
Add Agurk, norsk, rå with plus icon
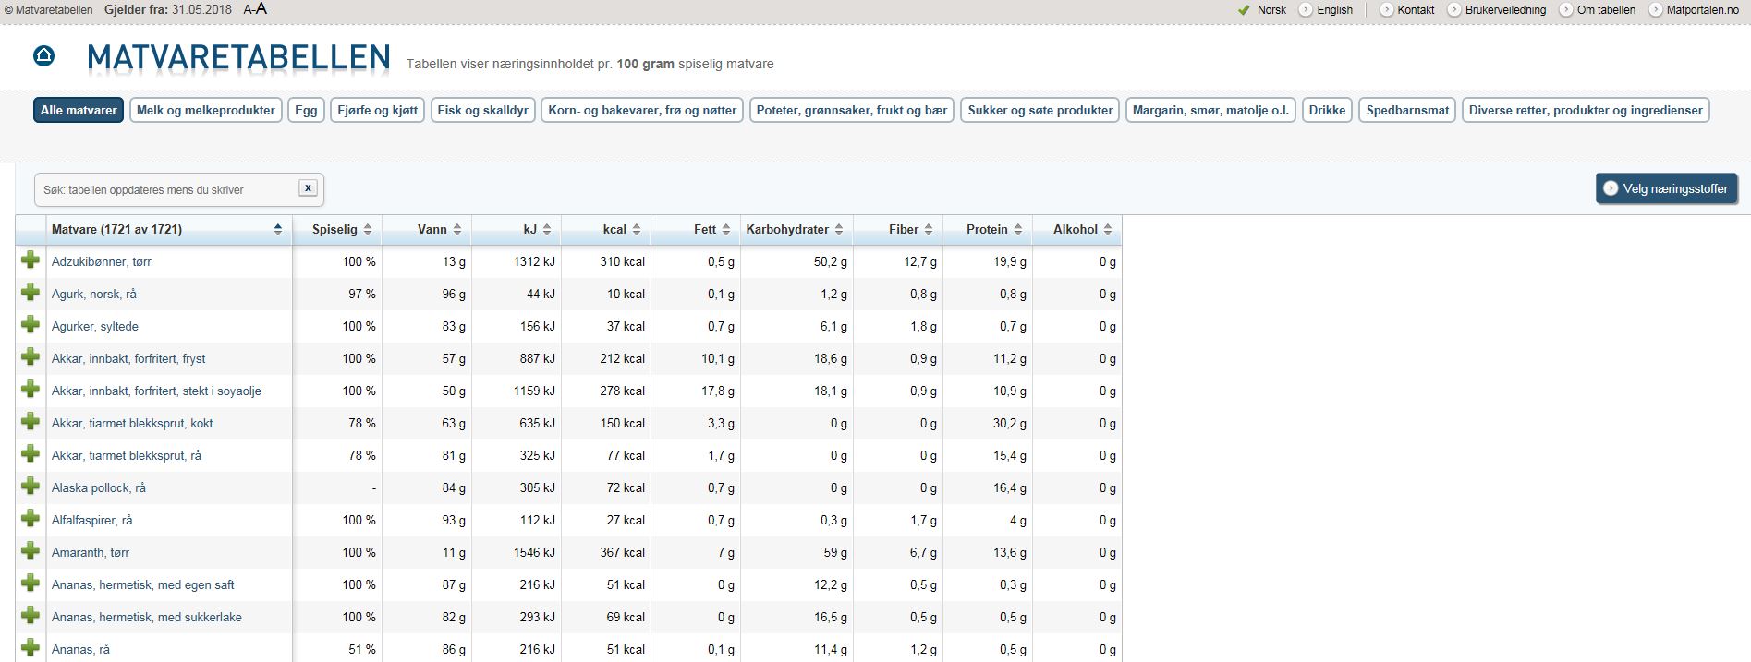(30, 293)
